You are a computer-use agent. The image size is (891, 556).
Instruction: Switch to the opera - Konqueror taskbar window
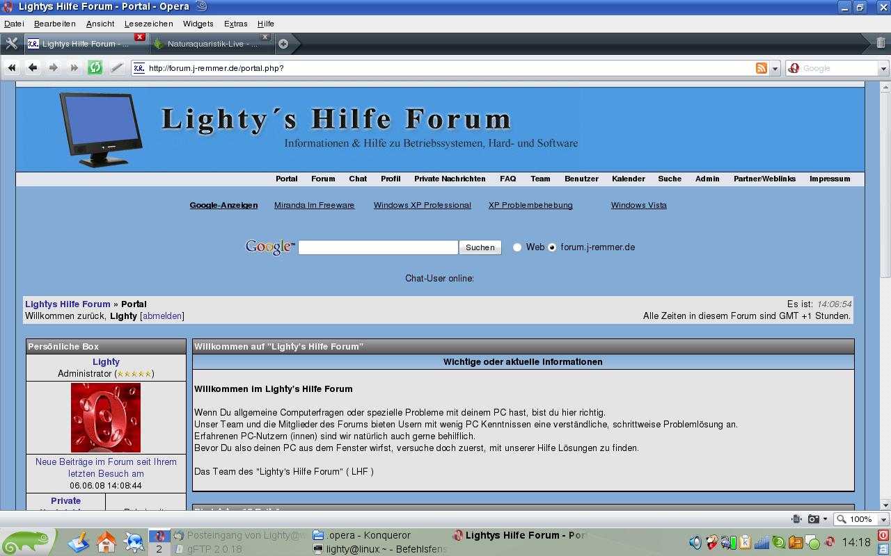[379, 535]
